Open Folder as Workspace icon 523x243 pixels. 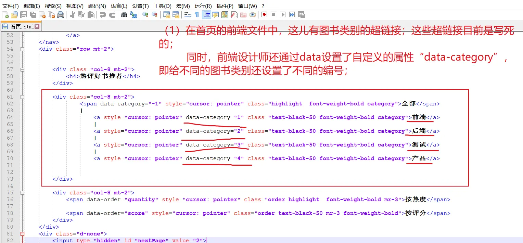(243, 15)
